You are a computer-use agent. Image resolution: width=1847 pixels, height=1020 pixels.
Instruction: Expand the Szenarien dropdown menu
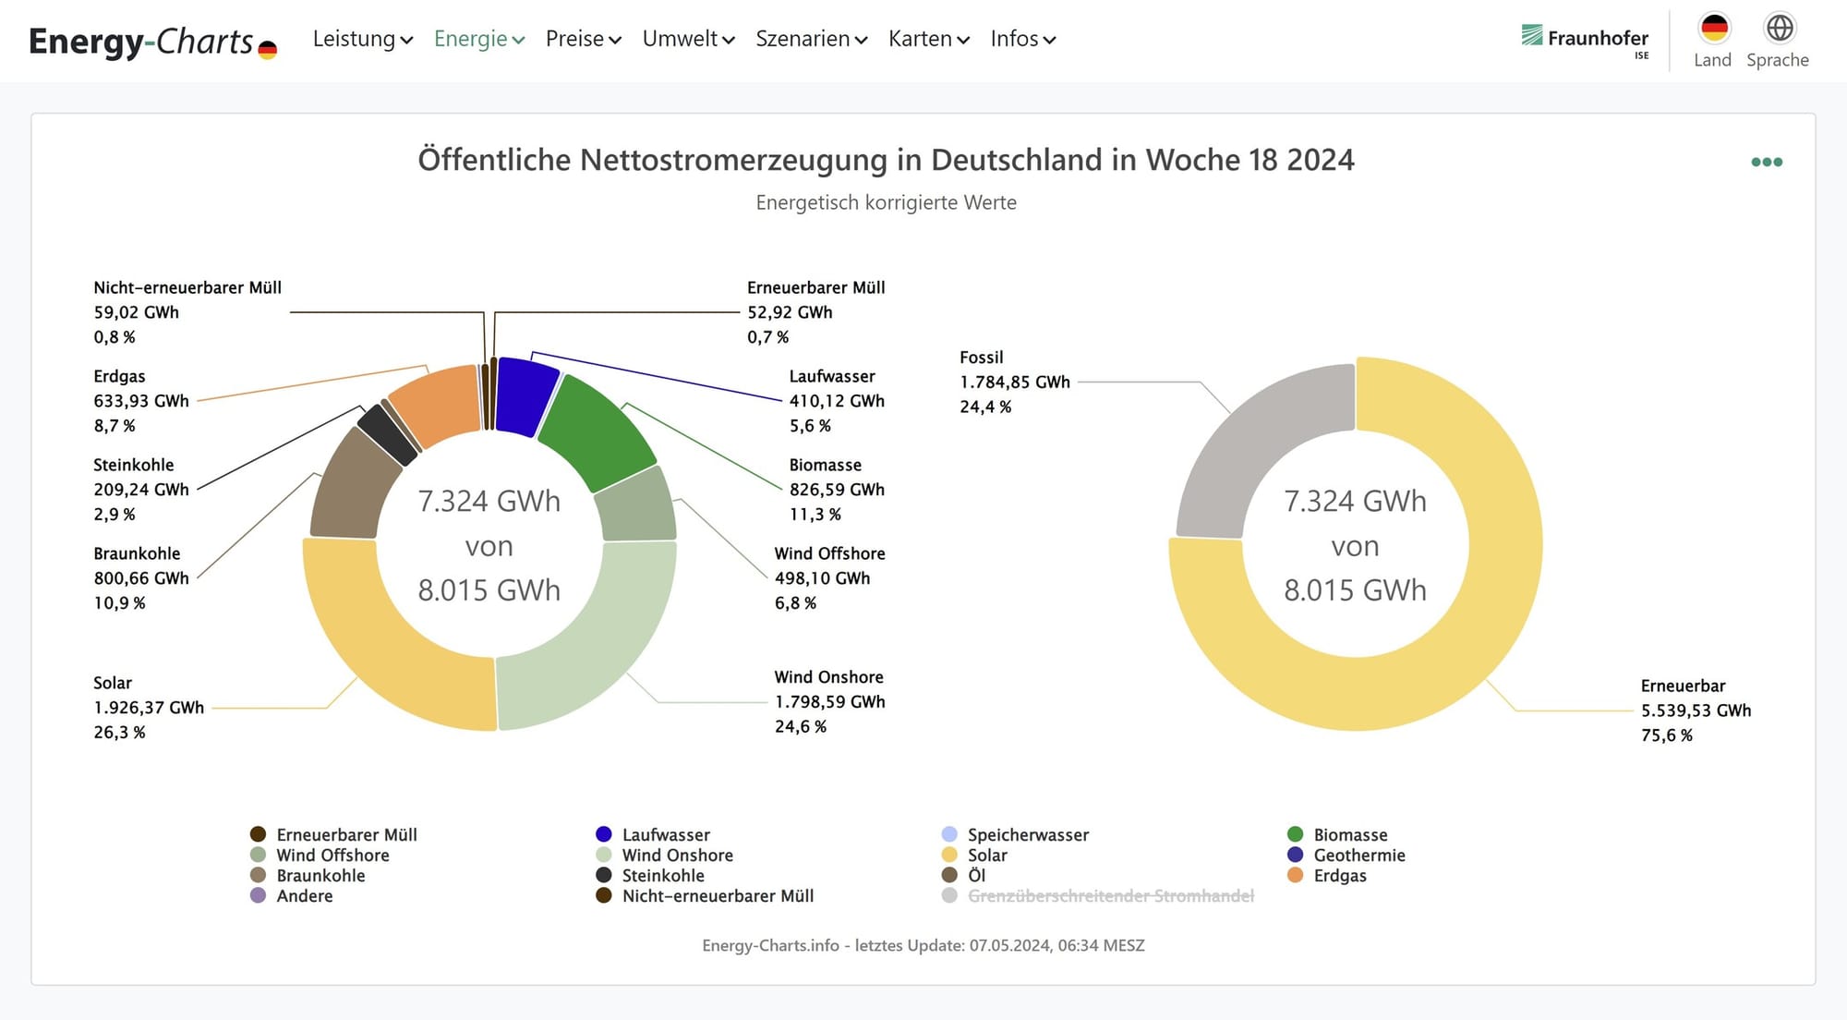tap(811, 39)
